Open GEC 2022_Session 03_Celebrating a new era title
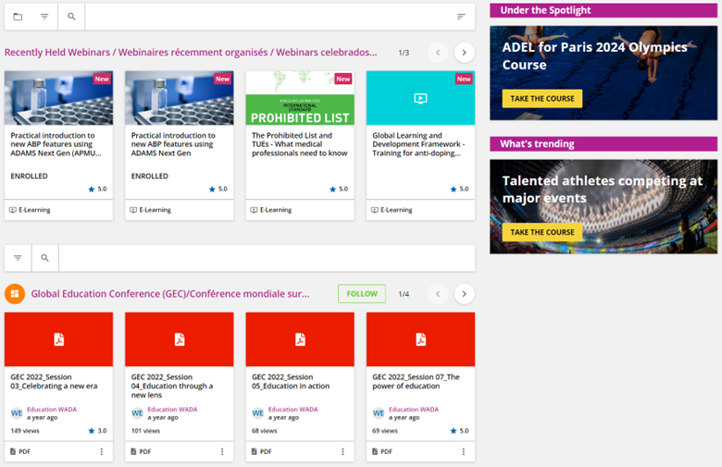 pyautogui.click(x=54, y=381)
